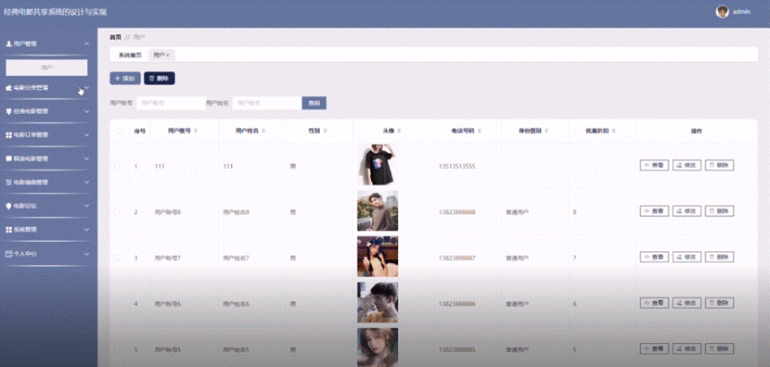Check the box for row 用户账号7
The height and width of the screenshot is (367, 770).
[117, 258]
